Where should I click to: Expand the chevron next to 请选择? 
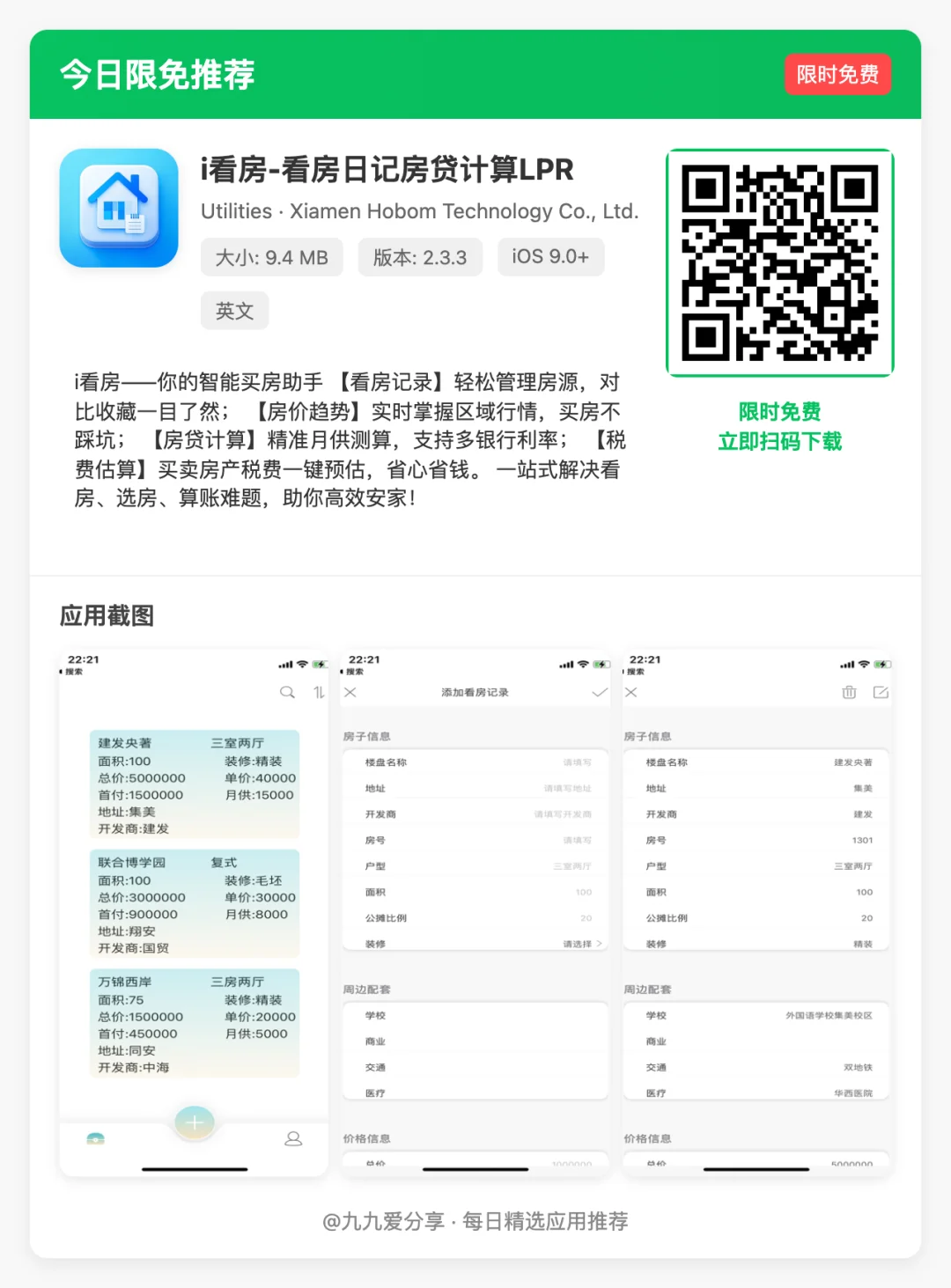[599, 942]
